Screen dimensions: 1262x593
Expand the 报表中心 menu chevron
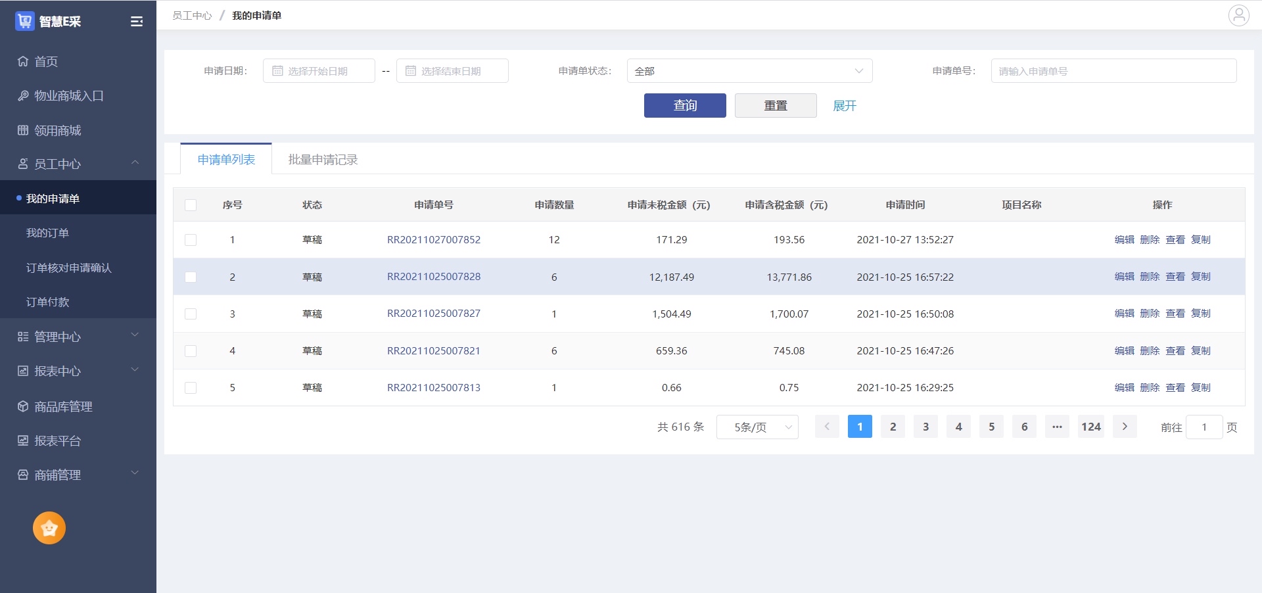[135, 369]
